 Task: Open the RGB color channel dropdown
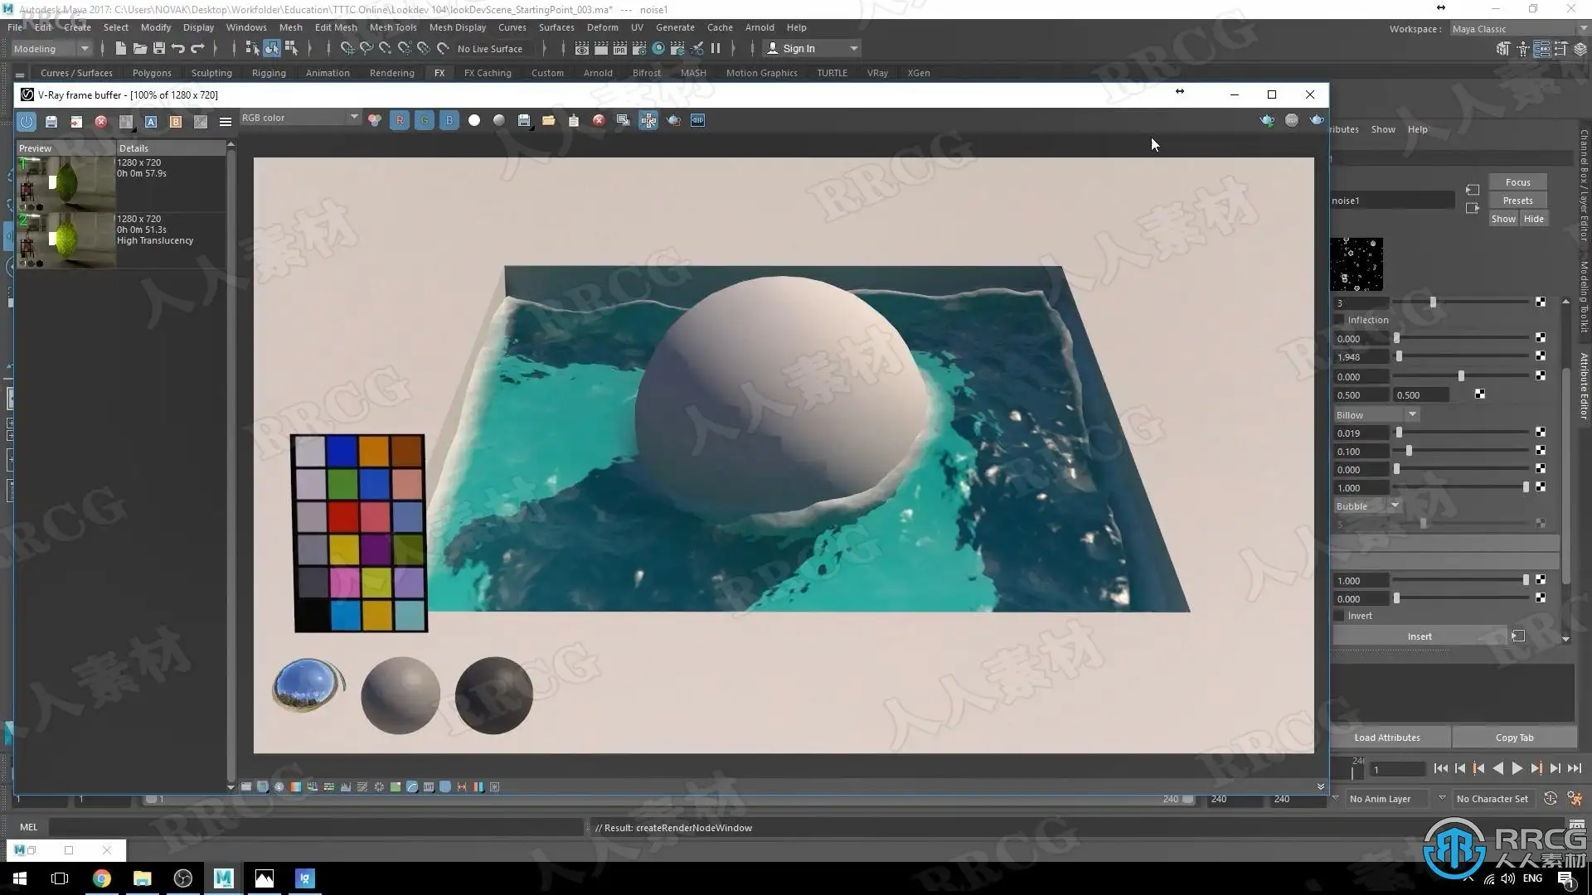tap(300, 118)
